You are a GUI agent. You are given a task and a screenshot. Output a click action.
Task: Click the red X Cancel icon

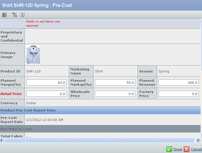(x=186, y=149)
